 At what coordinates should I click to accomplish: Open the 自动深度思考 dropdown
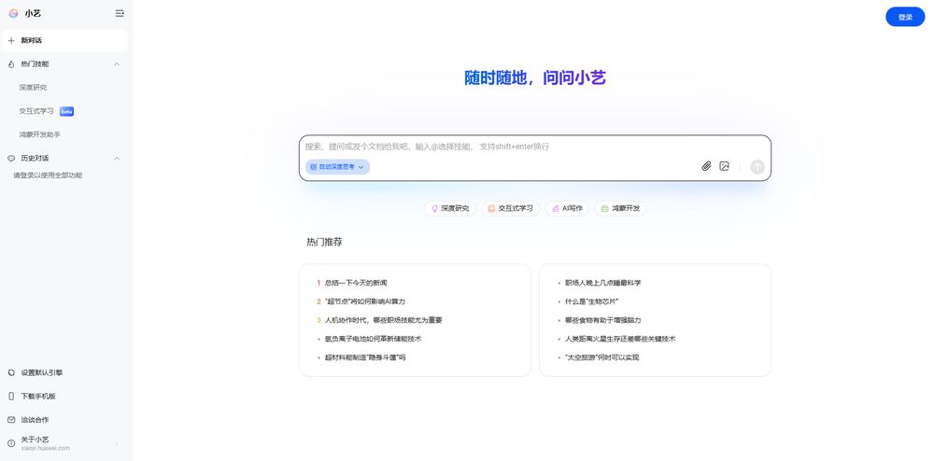[337, 167]
